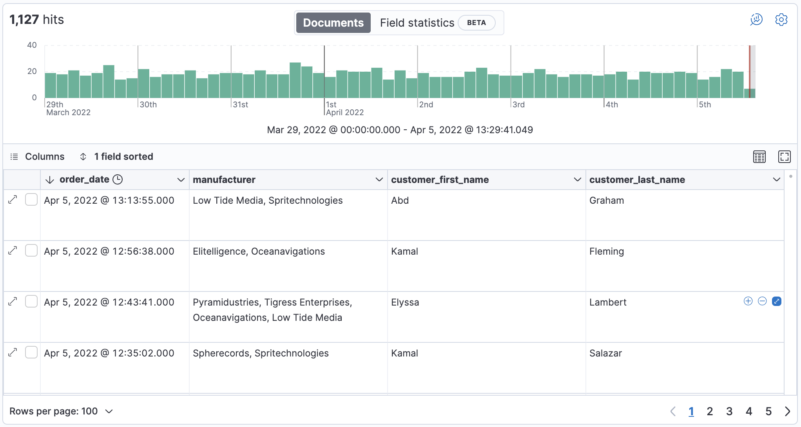Expand the Abd Graham document row
Viewport: 801px width, 427px height.
[x=13, y=200]
